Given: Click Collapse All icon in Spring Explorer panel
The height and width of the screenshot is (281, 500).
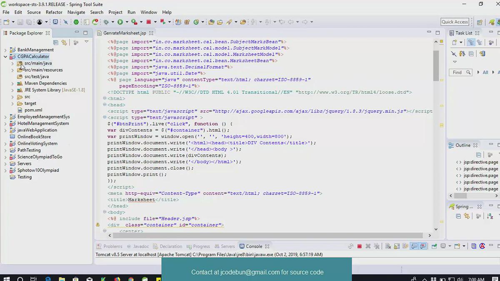Looking at the screenshot, I should pyautogui.click(x=458, y=216).
